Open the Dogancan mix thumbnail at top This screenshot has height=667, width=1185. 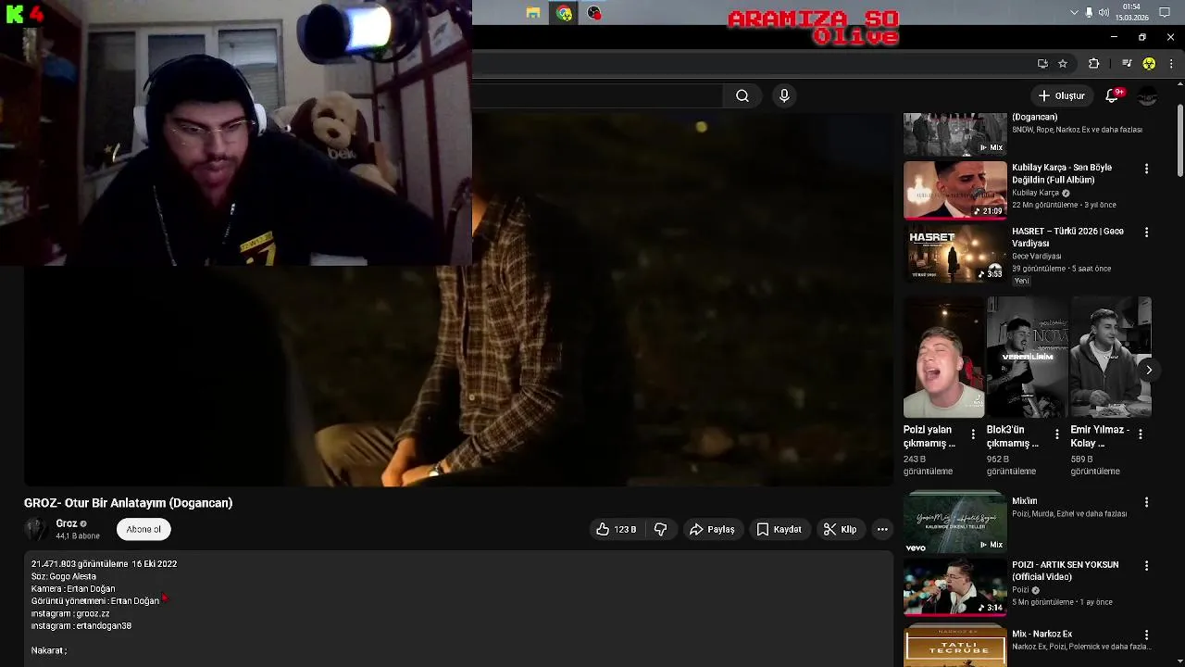click(x=954, y=134)
